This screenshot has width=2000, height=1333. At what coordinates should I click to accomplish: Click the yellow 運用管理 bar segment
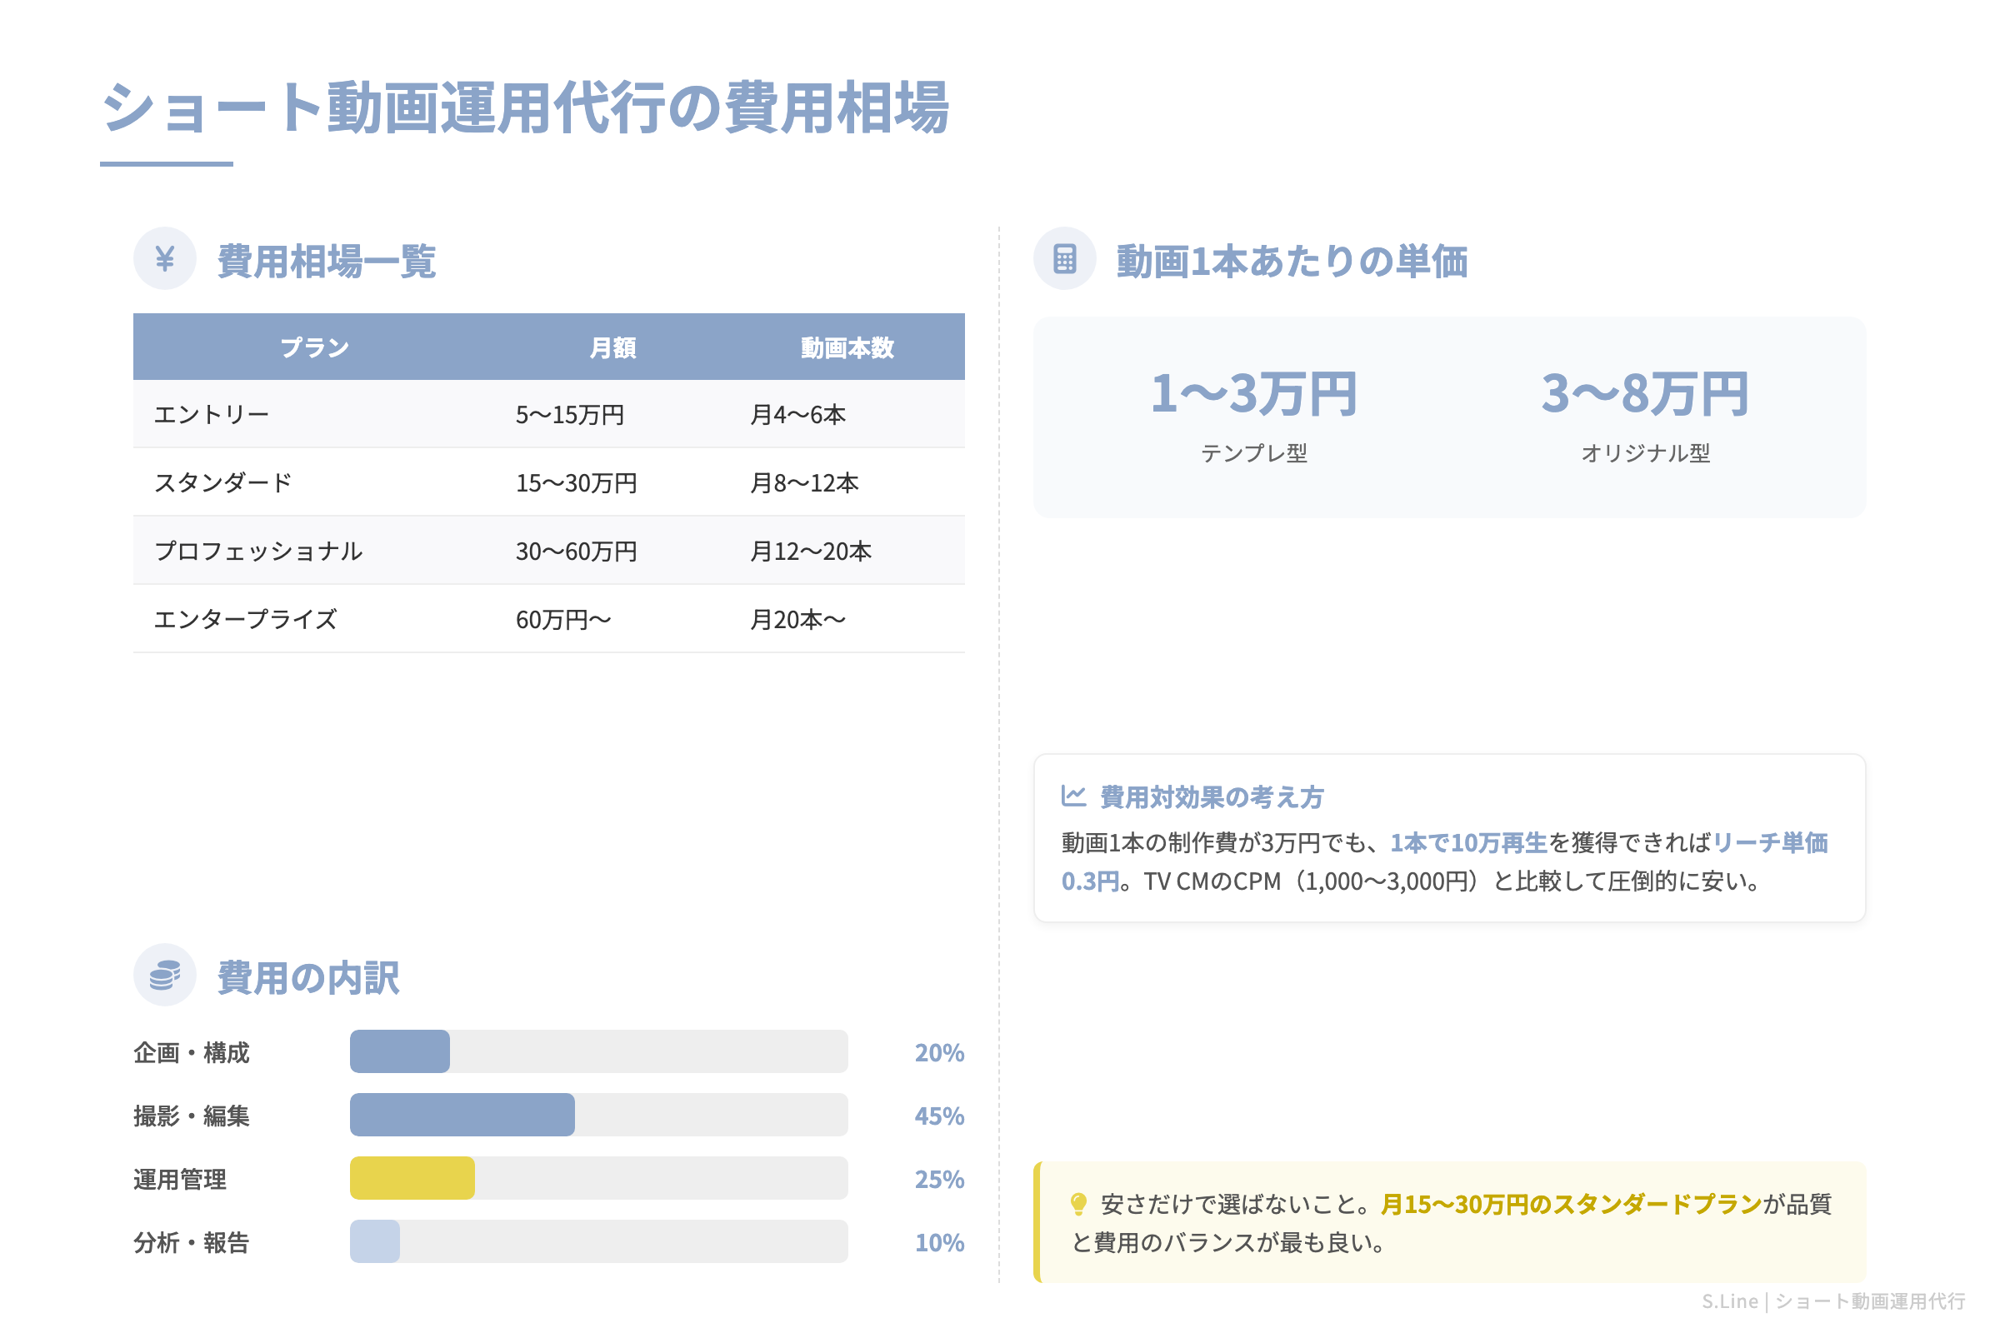pos(412,1179)
